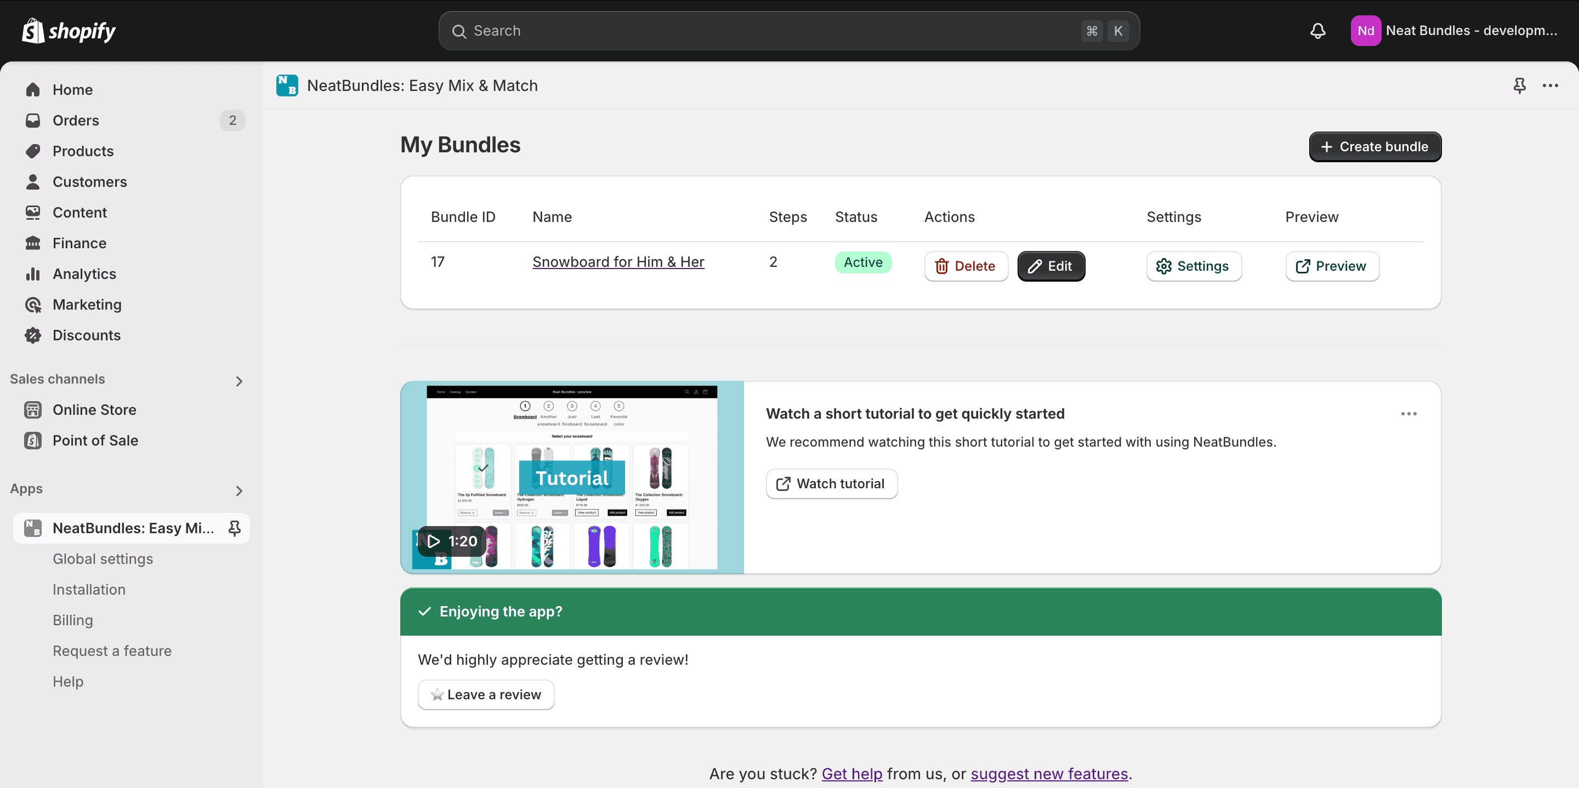Click the Products tag icon

click(x=33, y=151)
